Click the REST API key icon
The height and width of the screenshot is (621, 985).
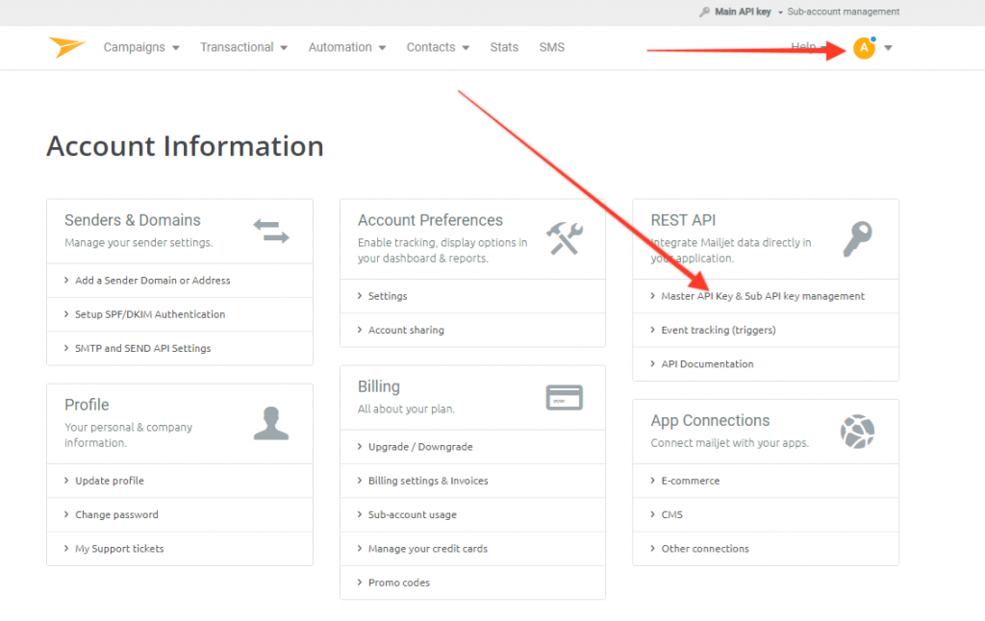(x=857, y=239)
